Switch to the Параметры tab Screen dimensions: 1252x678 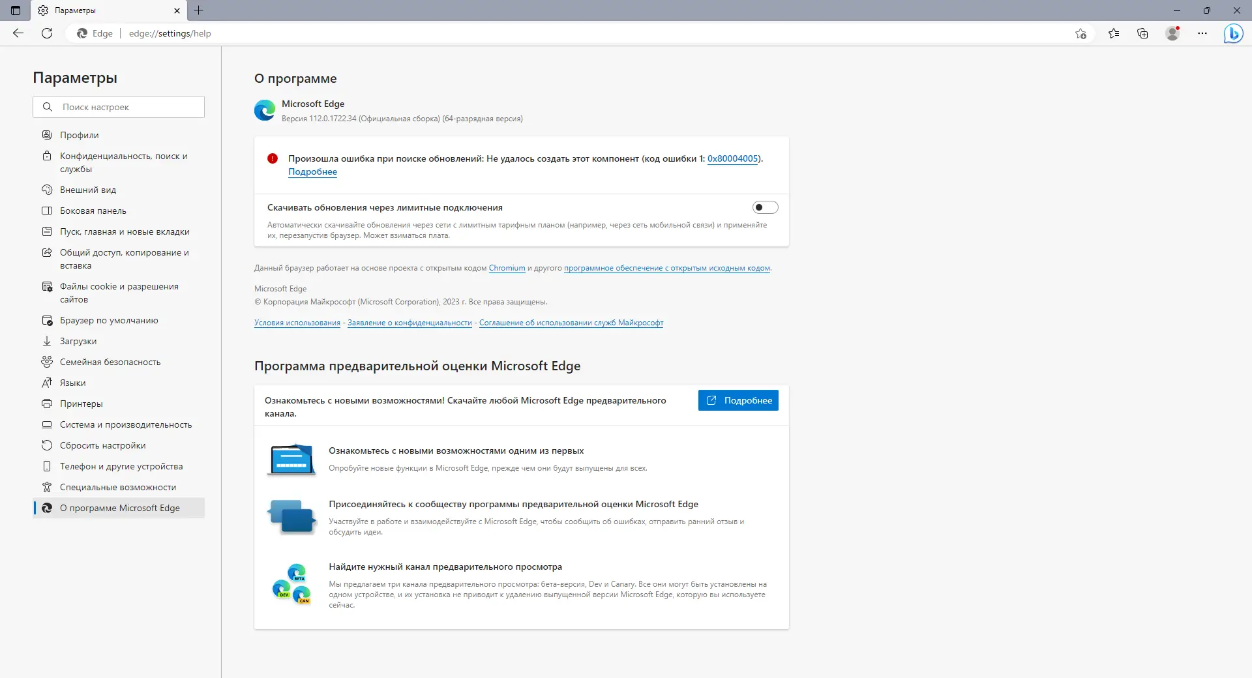point(109,10)
